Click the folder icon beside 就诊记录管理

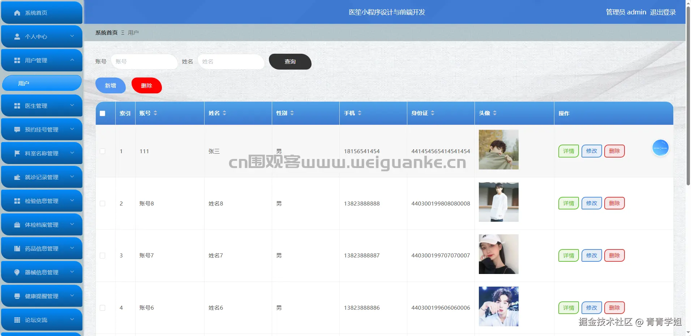click(17, 177)
